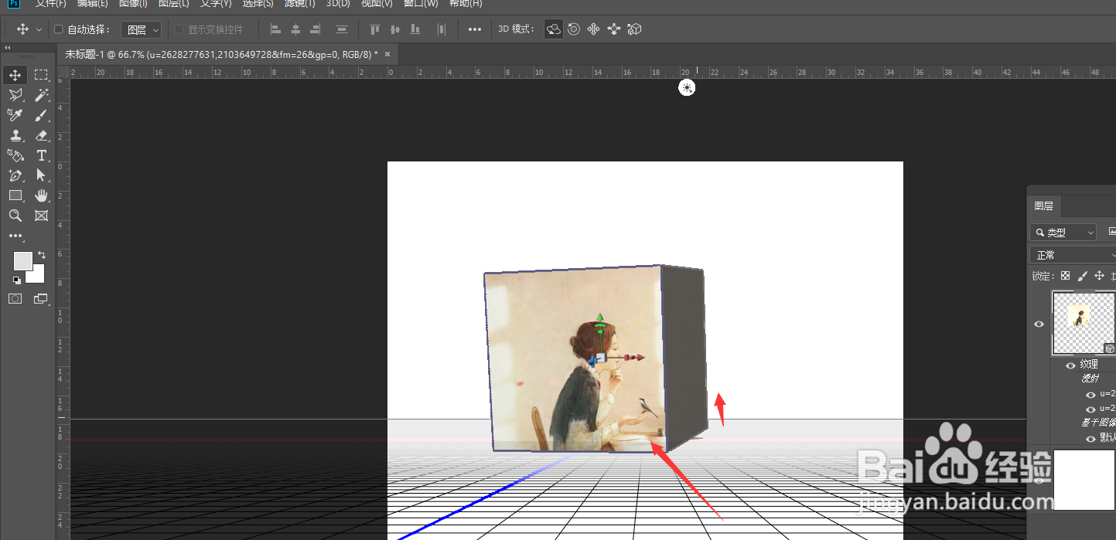Select the Eraser tool
This screenshot has width=1116, height=540.
41,135
